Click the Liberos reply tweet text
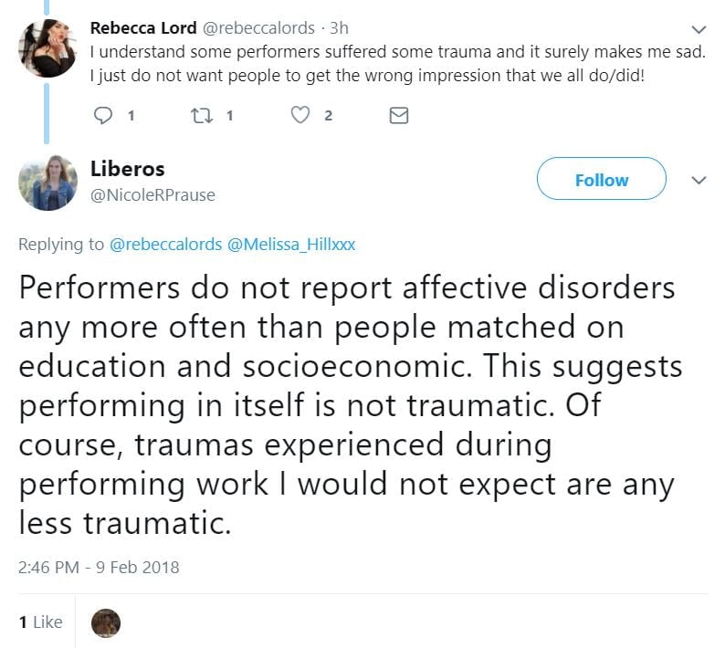 [347, 405]
